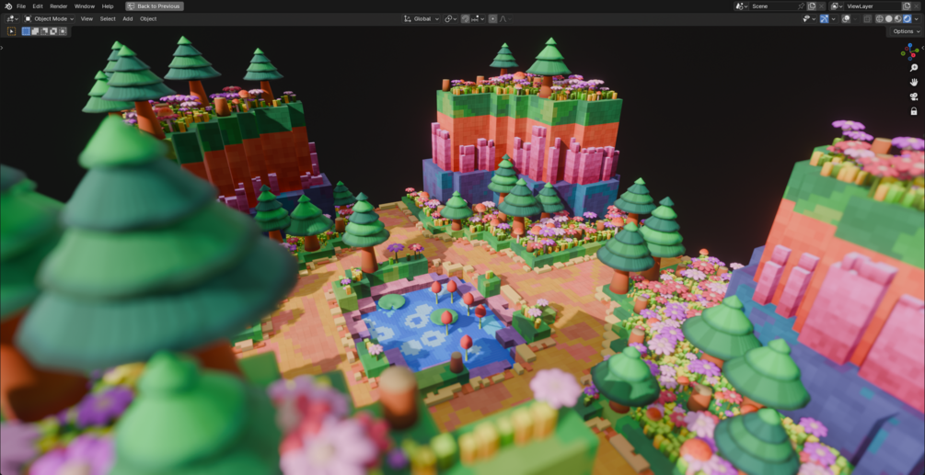Delete the current Scene

click(821, 6)
